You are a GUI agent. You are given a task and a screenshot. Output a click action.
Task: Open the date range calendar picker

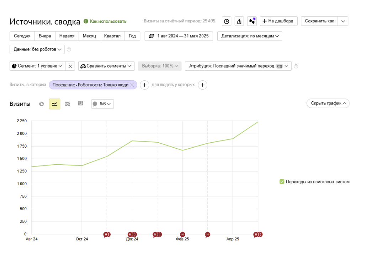pyautogui.click(x=179, y=36)
